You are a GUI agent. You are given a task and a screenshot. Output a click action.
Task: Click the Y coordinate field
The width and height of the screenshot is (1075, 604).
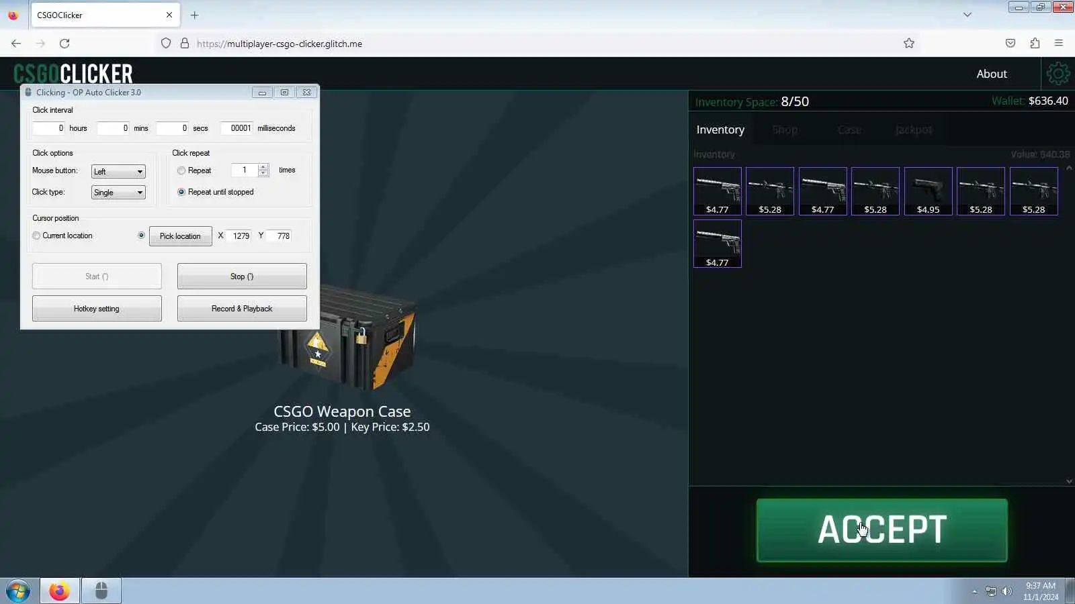click(x=279, y=236)
